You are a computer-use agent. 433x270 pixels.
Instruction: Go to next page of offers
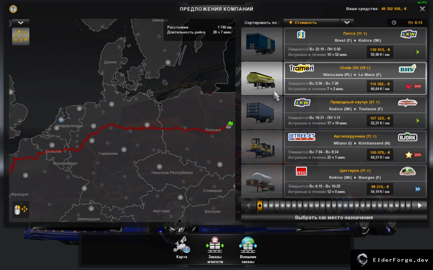[420, 205]
